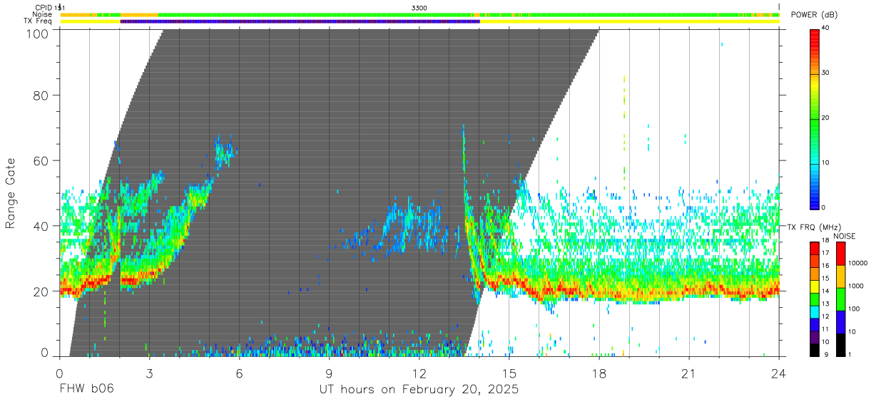Click the TX FRQ frequency colorbar

(815, 298)
